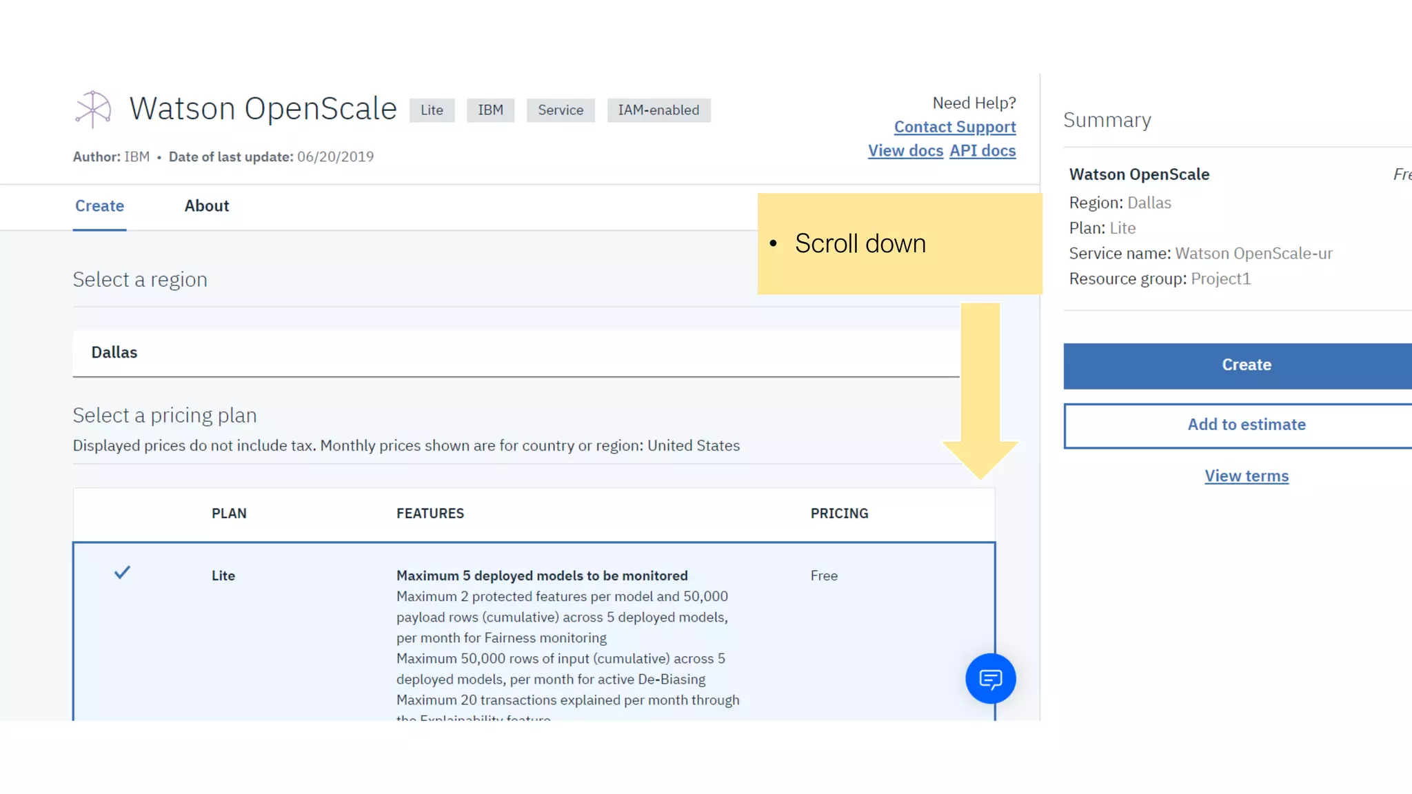
Task: Click the Watson OpenScale logo icon
Action: tap(93, 109)
